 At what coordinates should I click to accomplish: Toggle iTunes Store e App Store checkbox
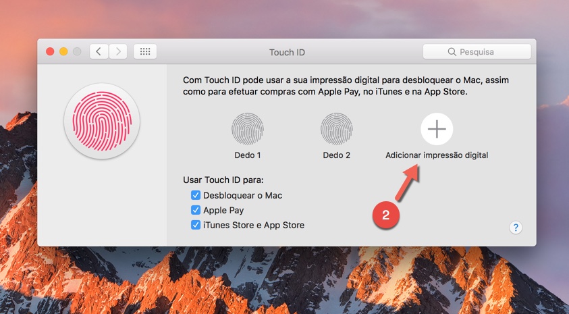[196, 225]
